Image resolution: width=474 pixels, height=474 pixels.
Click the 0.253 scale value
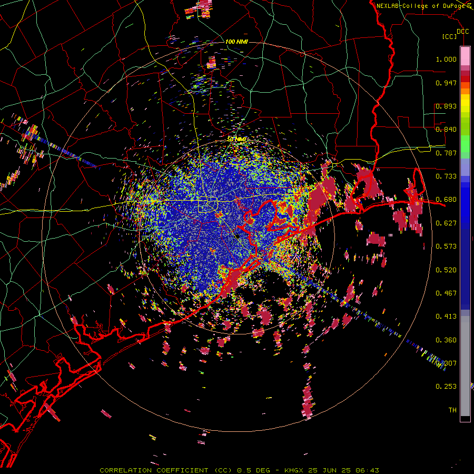tap(446, 387)
